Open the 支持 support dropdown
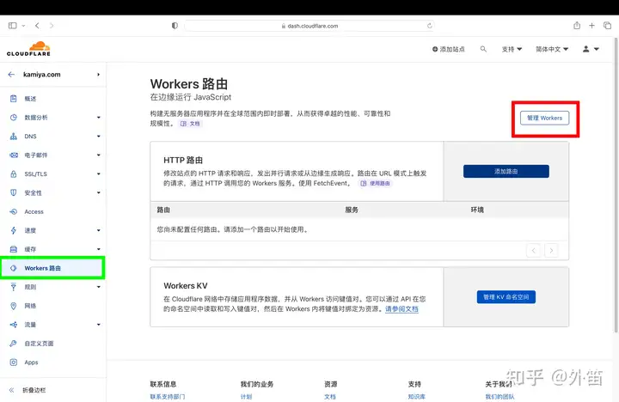Viewport: 619px width, 402px height. [x=512, y=49]
